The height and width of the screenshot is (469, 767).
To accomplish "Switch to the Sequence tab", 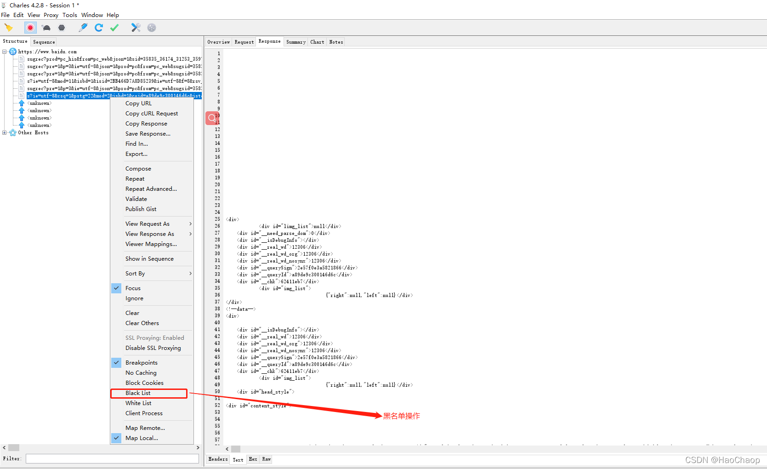I will pyautogui.click(x=44, y=42).
